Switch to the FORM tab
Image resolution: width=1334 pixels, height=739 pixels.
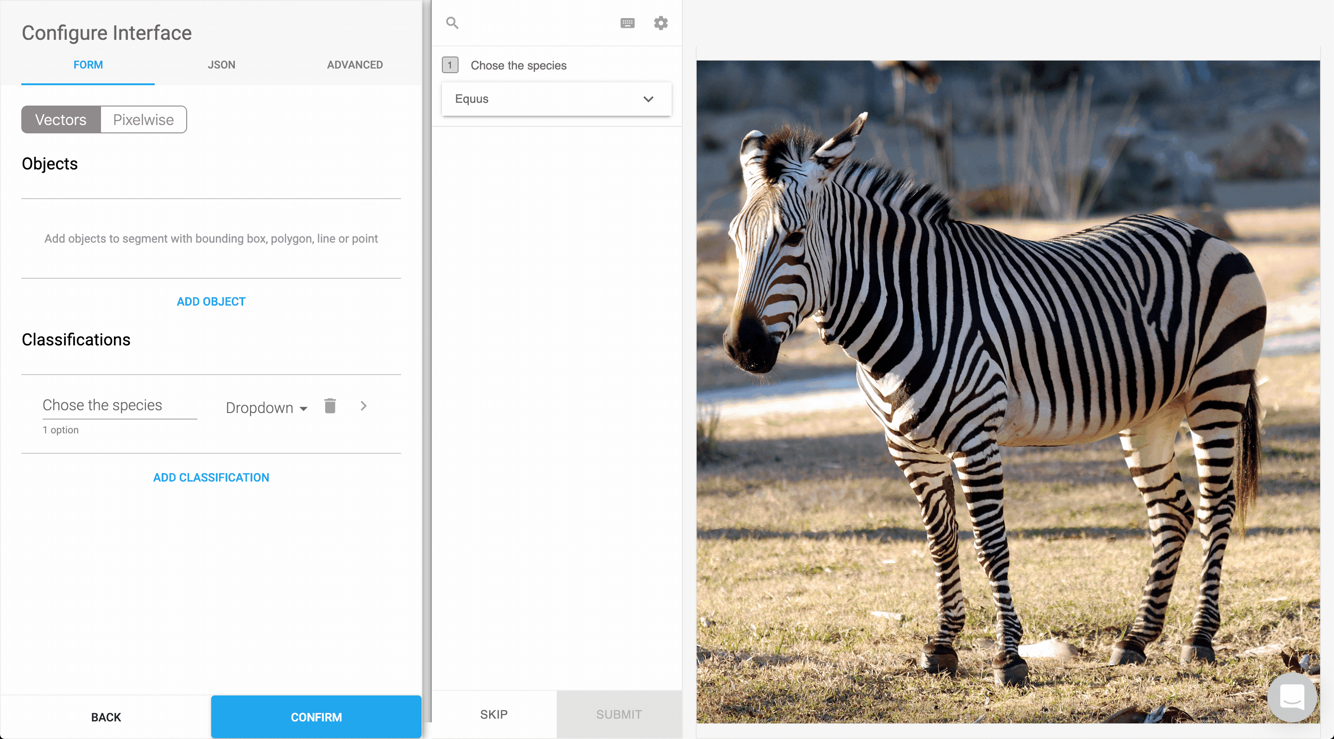[88, 65]
